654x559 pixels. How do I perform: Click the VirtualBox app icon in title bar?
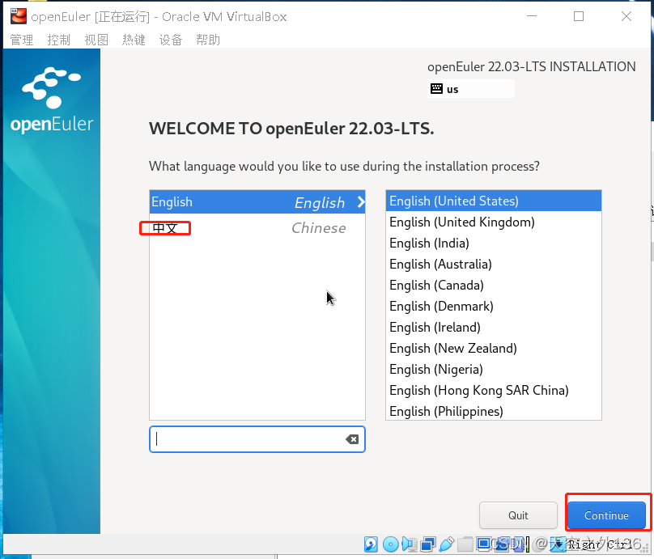pos(19,16)
